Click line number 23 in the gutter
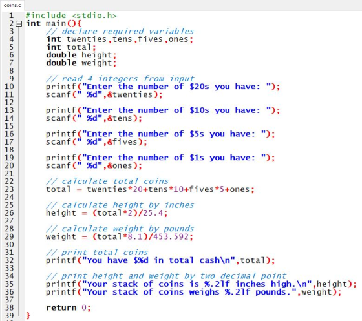 pyautogui.click(x=9, y=189)
